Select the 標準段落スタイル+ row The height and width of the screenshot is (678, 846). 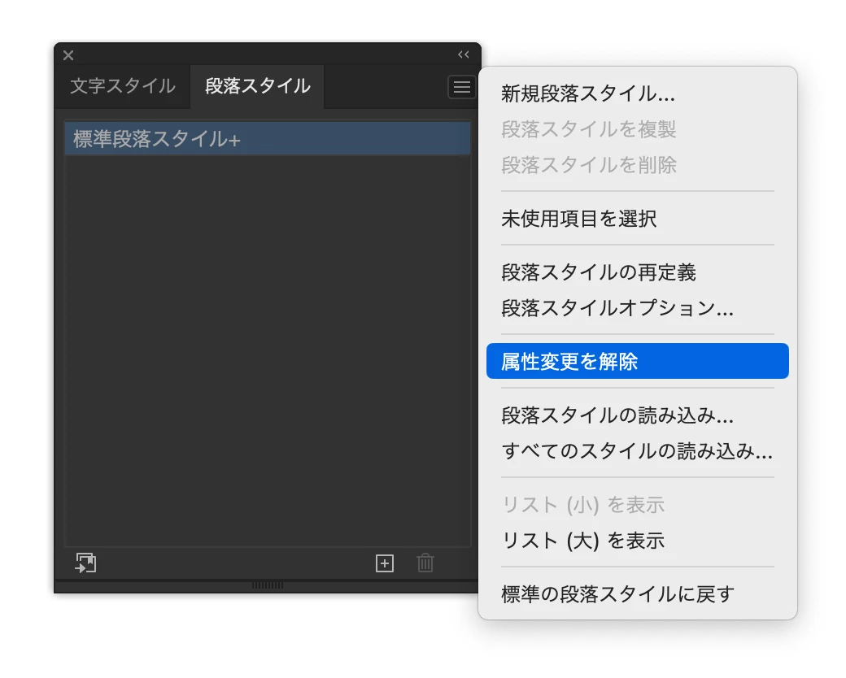click(268, 139)
